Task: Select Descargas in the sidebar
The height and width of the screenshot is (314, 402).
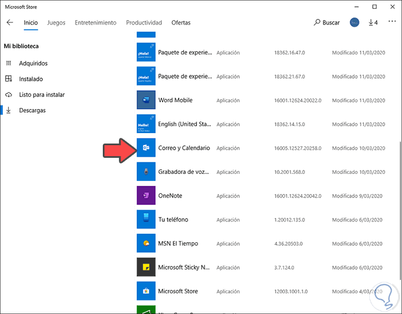Action: pyautogui.click(x=32, y=110)
